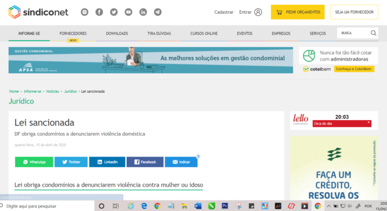The image size is (387, 211).
Task: Open the Empregos menu tab
Action: click(x=281, y=33)
